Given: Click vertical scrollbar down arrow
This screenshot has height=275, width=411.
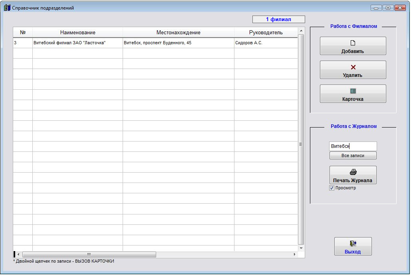Looking at the screenshot, I should (x=301, y=248).
